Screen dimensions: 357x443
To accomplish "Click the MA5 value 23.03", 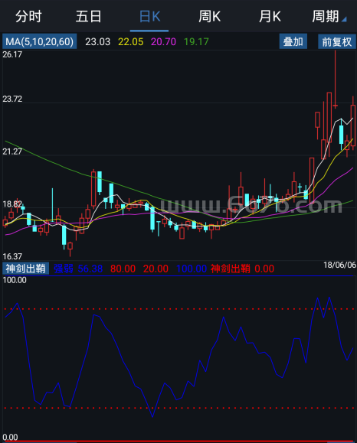I will pos(97,42).
